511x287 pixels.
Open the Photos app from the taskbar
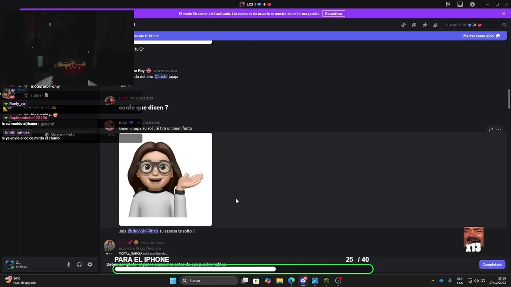pyautogui.click(x=315, y=281)
